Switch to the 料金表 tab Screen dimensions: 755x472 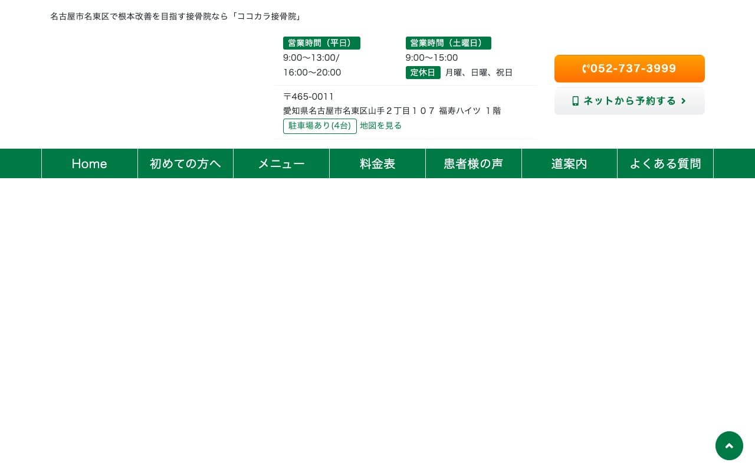click(377, 163)
